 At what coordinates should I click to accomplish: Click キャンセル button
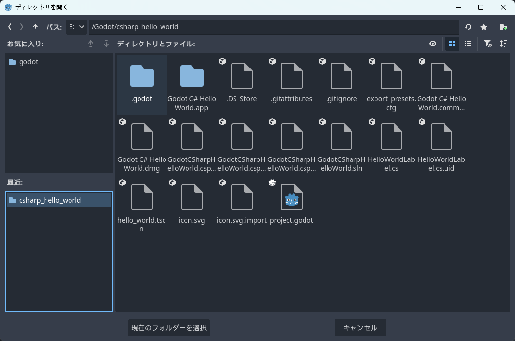[360, 328]
